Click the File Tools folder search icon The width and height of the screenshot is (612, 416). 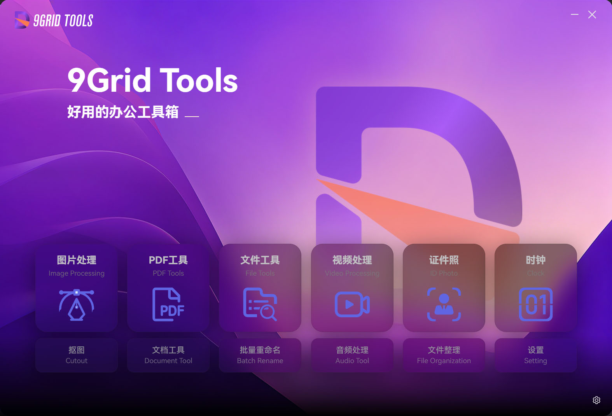click(x=260, y=304)
